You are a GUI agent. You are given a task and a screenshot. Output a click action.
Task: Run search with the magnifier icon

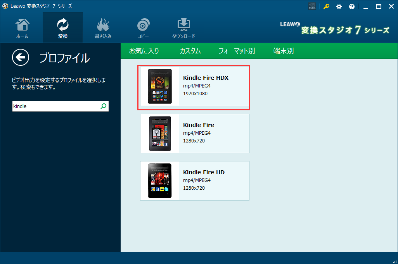pos(103,106)
